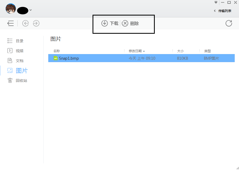Click the 今天 上午 09:10 date cell

pos(142,58)
